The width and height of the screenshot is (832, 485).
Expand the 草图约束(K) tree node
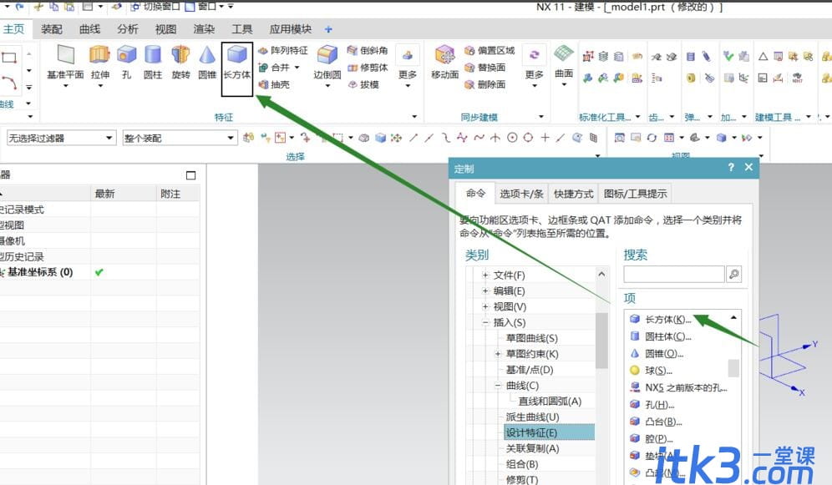pyautogui.click(x=498, y=354)
